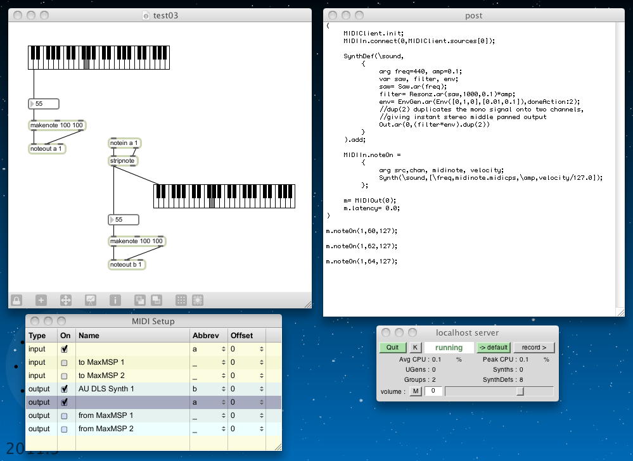Toggle the grid icon in test03 toolbar
Image resolution: width=633 pixels, height=461 pixels.
tap(181, 300)
